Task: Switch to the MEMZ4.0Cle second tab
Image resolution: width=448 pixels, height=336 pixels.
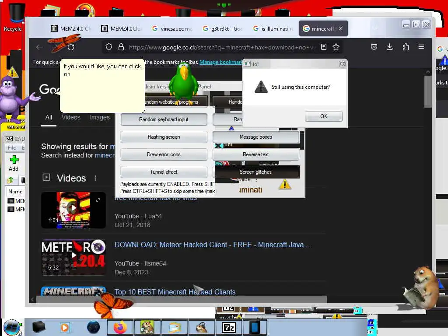Action: 121,28
